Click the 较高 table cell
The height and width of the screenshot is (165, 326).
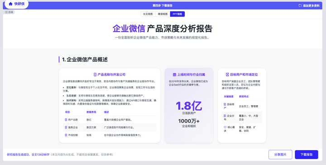pos(89,135)
